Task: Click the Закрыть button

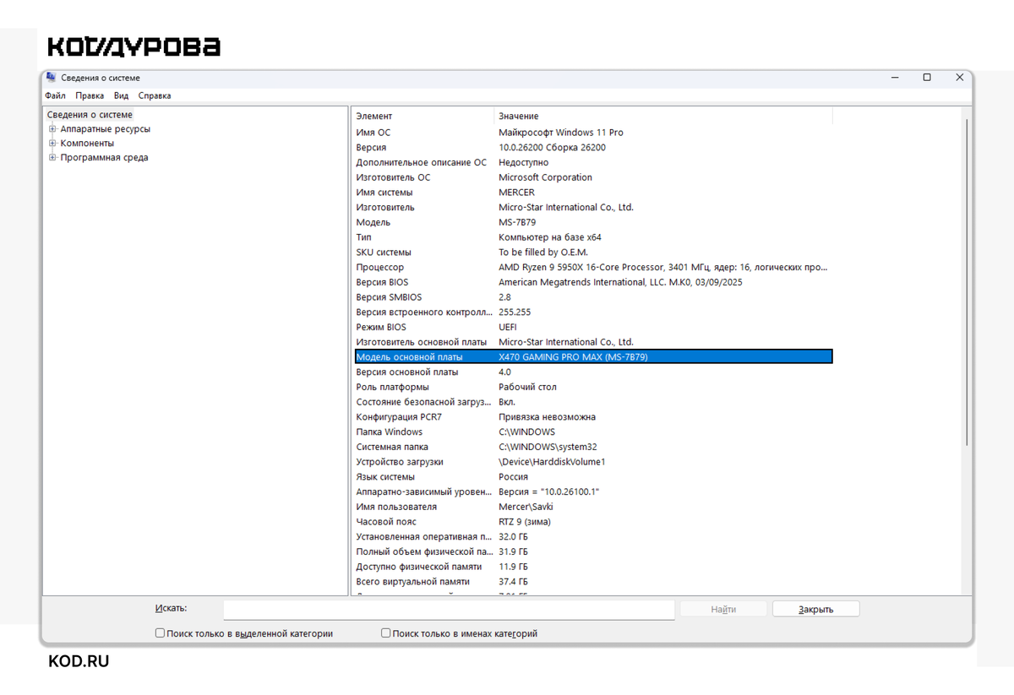Action: point(815,609)
